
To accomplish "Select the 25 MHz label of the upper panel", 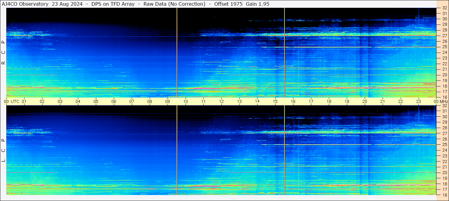I will point(444,47).
